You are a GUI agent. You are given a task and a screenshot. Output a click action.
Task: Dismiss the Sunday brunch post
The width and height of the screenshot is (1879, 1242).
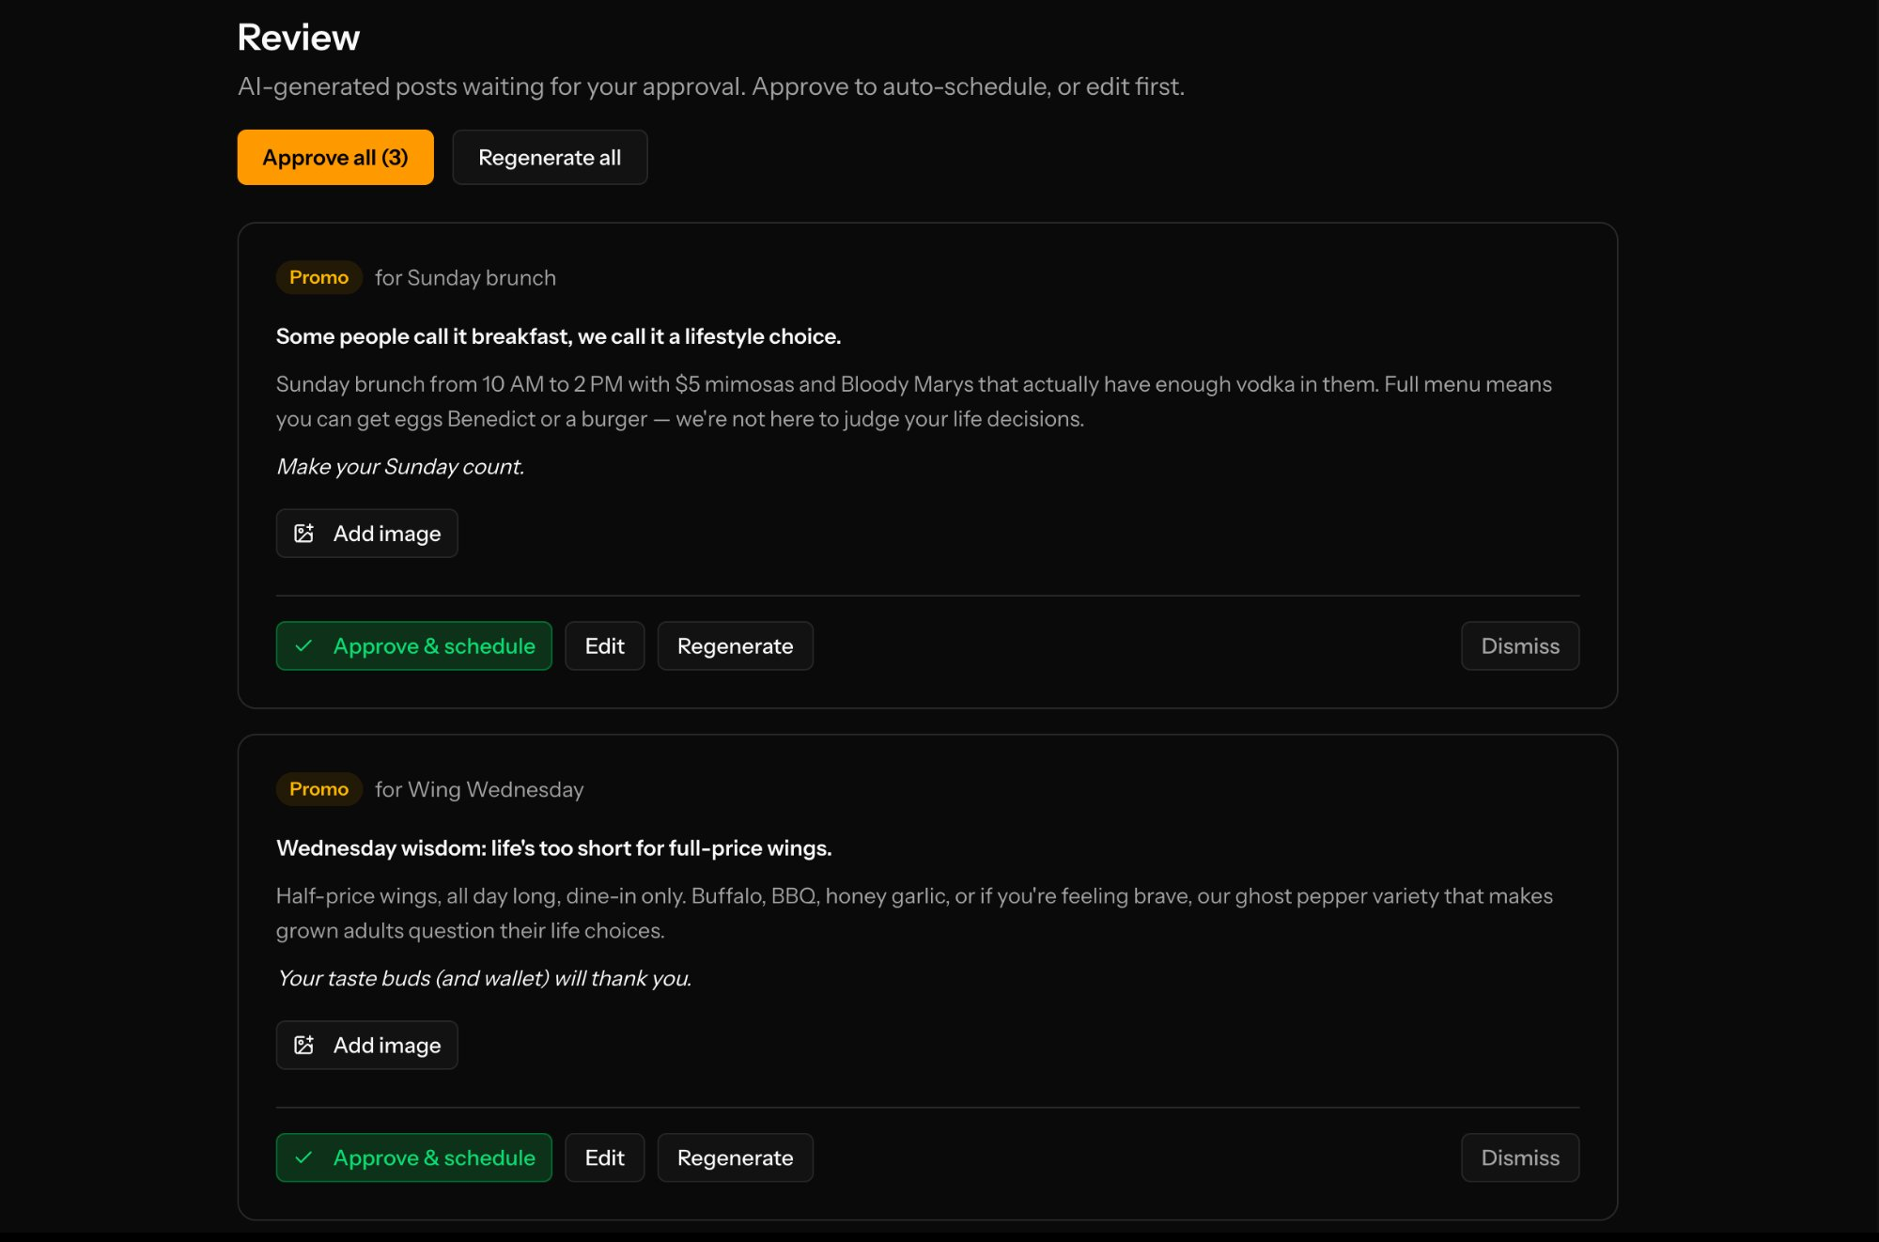[x=1519, y=645]
